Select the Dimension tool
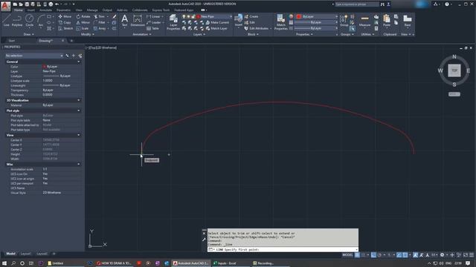 click(x=138, y=21)
